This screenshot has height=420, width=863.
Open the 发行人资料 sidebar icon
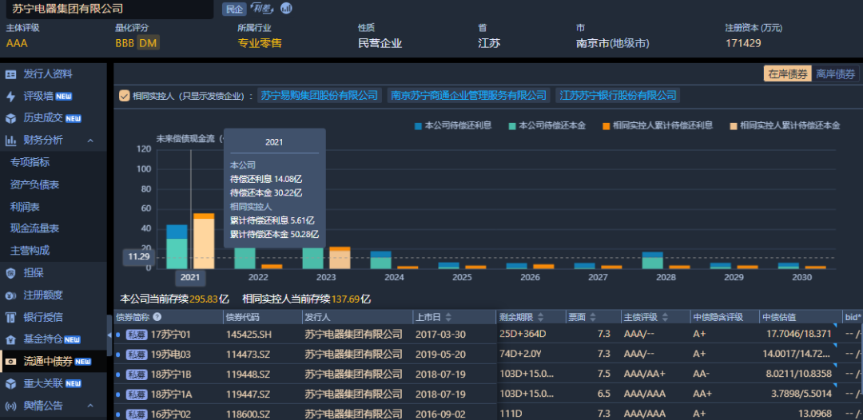(x=10, y=74)
